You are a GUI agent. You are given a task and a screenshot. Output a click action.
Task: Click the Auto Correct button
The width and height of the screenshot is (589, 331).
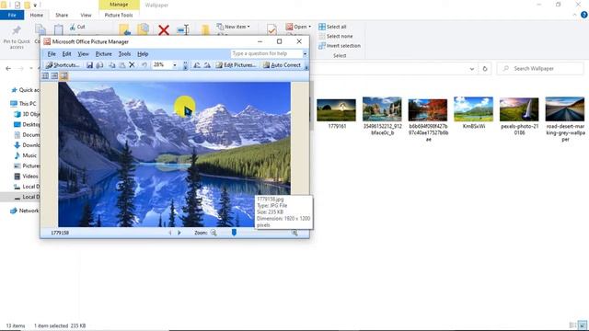click(282, 65)
